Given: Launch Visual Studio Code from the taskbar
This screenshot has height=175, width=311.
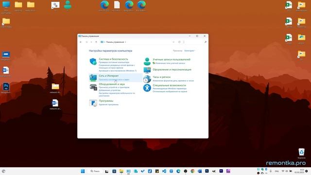Looking at the screenshot, I should tap(164, 171).
